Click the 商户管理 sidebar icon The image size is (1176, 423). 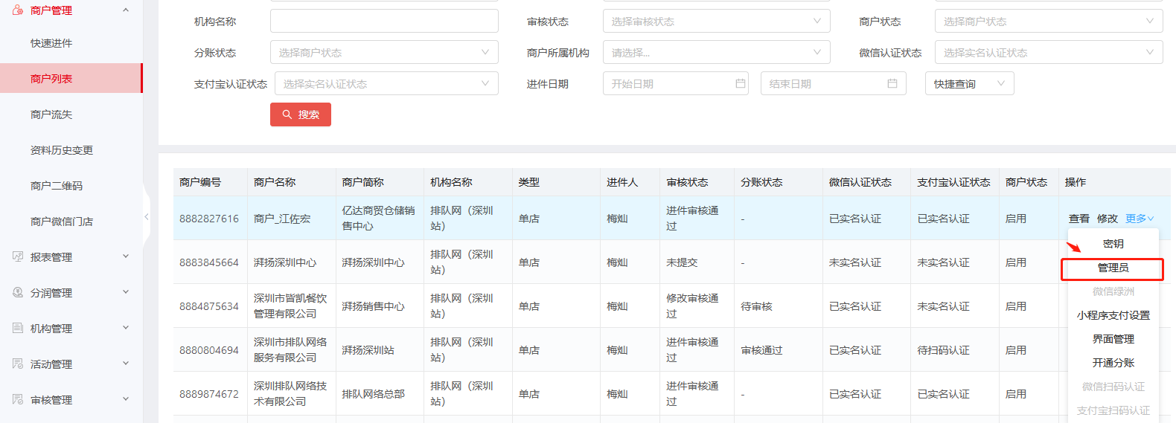tap(18, 10)
